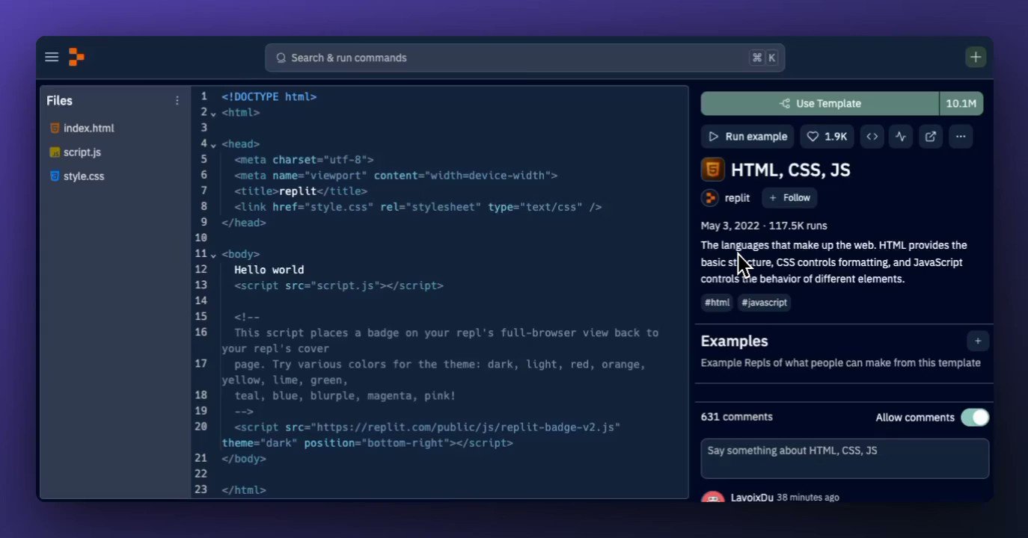This screenshot has width=1028, height=538.
Task: Open the replit author profile link
Action: [737, 198]
